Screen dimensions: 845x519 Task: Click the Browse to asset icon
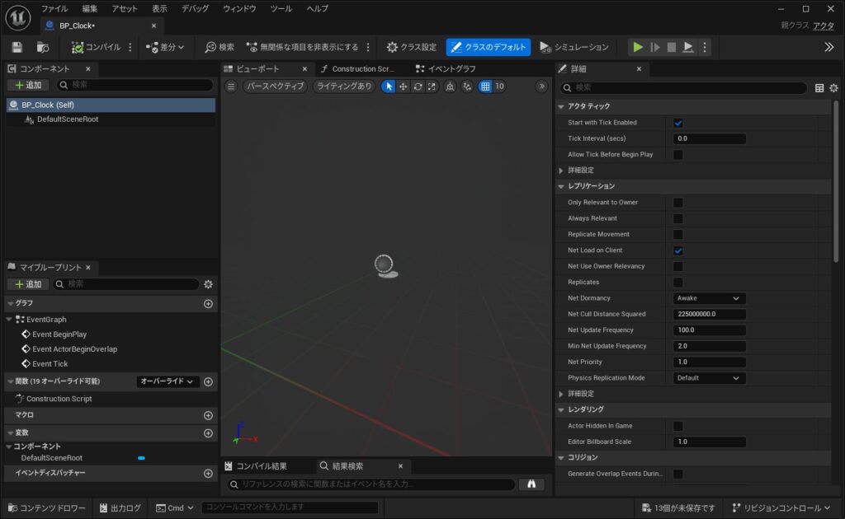click(x=42, y=47)
